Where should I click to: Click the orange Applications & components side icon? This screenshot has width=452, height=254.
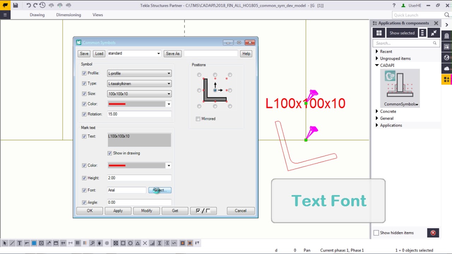coord(447,79)
